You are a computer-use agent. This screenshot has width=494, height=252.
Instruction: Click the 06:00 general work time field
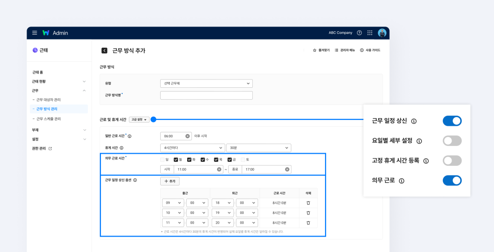click(176, 136)
